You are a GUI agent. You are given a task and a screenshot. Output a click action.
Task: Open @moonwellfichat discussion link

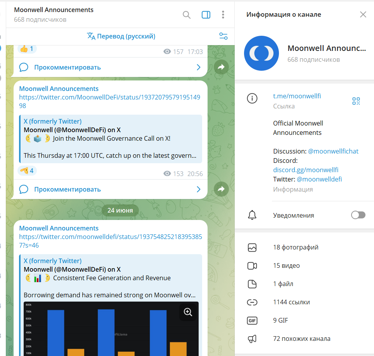coord(333,151)
